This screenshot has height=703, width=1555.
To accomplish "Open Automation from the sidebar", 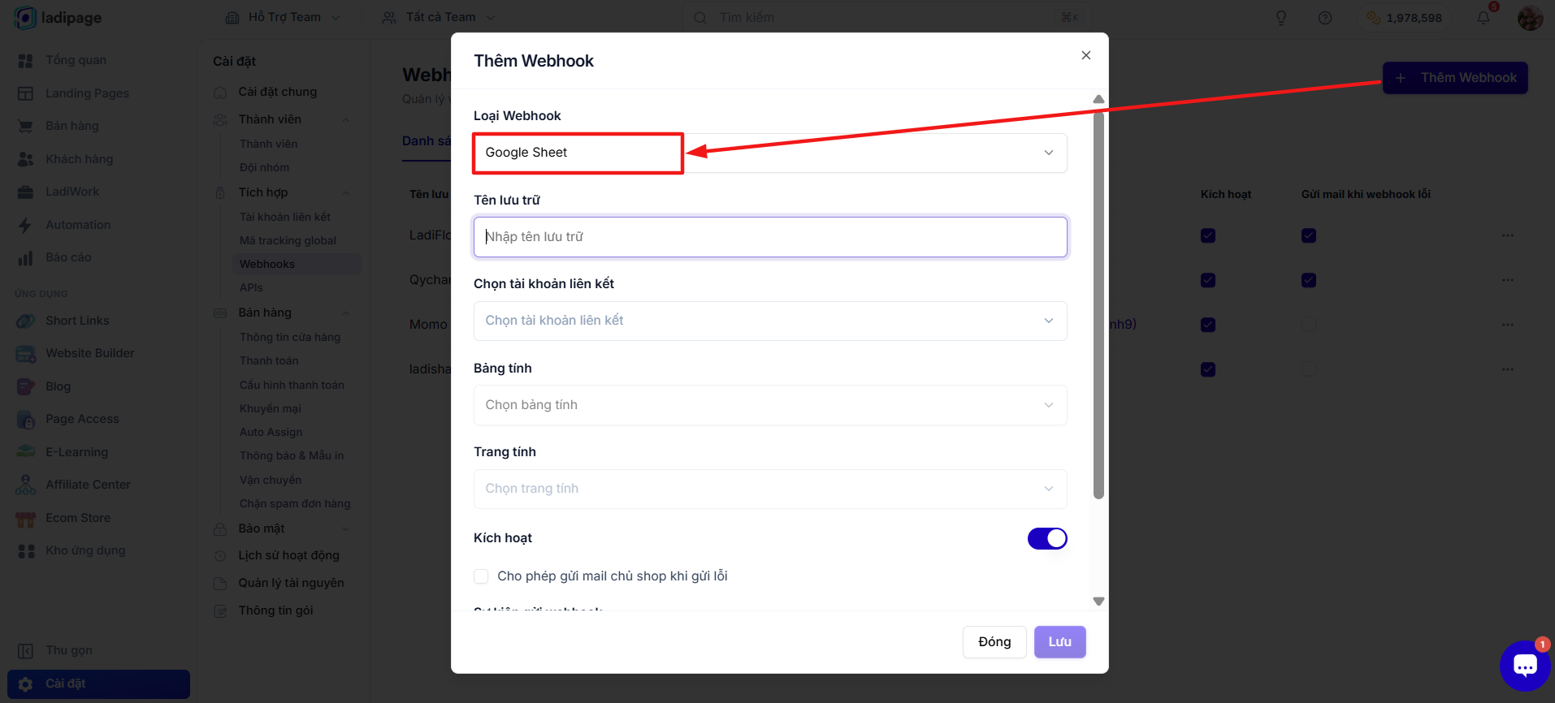I will click(78, 225).
